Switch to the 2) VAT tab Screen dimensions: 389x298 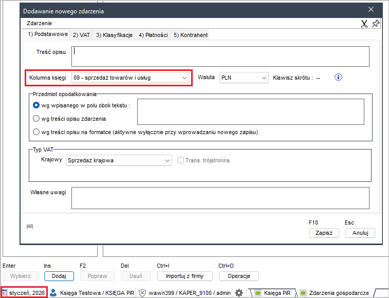pyautogui.click(x=81, y=35)
